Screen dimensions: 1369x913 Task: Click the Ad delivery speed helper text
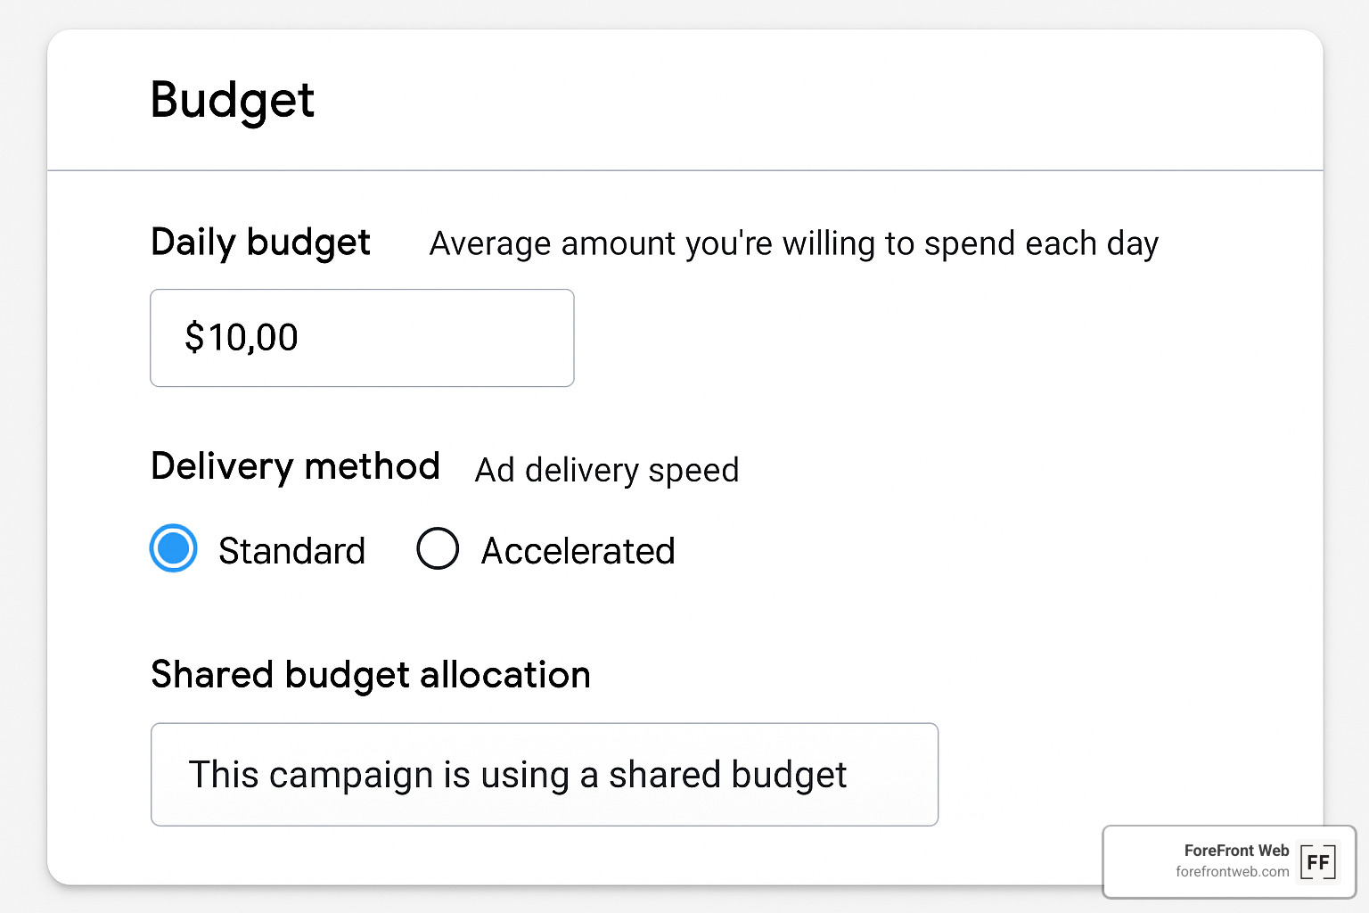coord(605,470)
